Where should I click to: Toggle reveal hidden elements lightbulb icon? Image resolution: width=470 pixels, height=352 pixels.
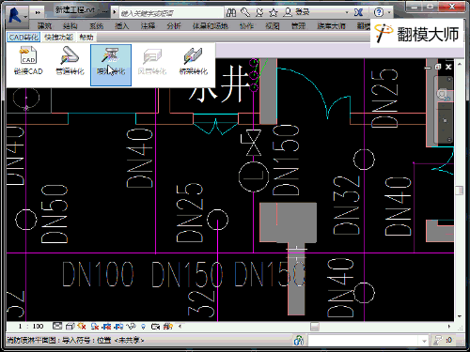[143, 327]
